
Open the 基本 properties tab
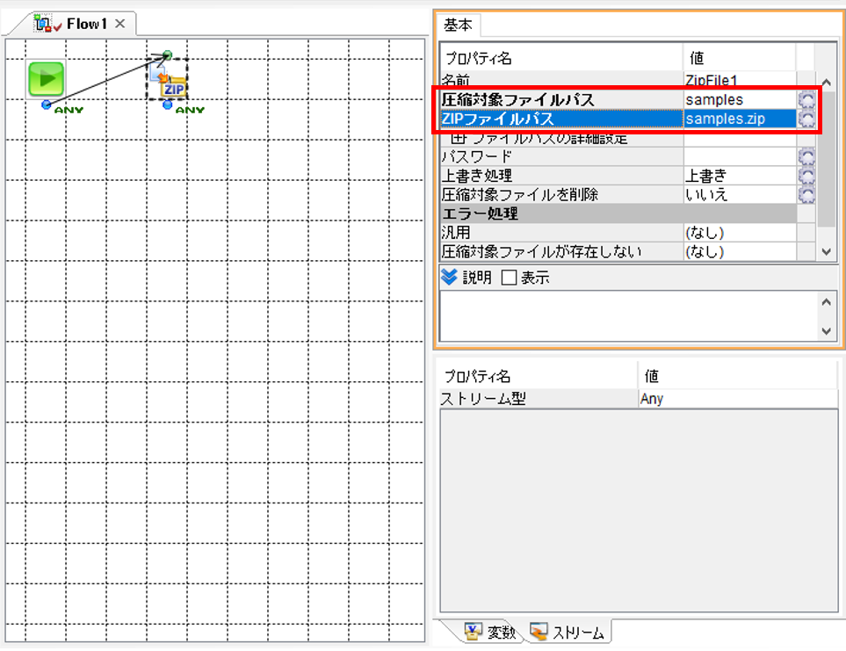point(458,25)
